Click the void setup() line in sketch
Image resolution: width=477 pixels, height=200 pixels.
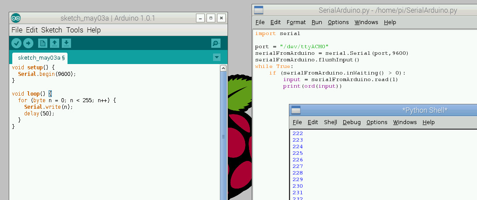[x=33, y=67]
